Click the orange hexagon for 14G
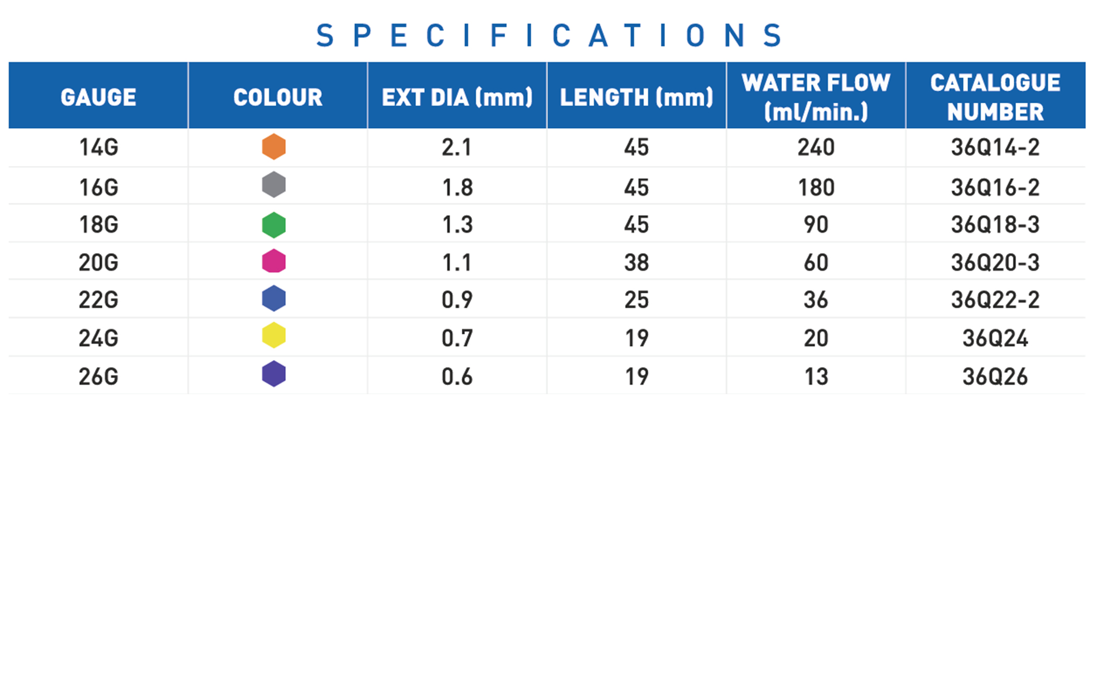The image size is (1097, 687). (x=274, y=147)
